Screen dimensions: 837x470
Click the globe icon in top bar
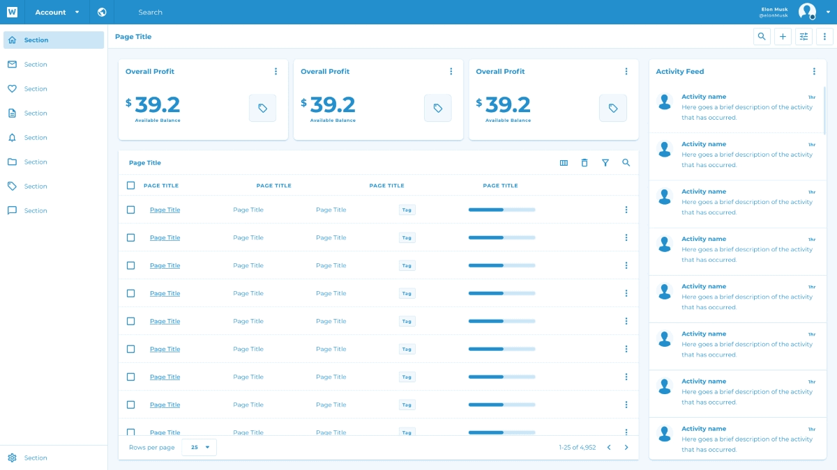(102, 12)
